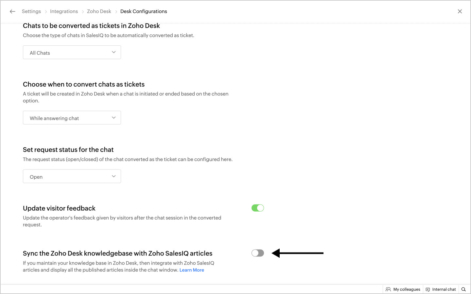Viewport: 471px width, 294px height.
Task: Click chevron arrow of Open status dropdown
Action: pos(113,176)
